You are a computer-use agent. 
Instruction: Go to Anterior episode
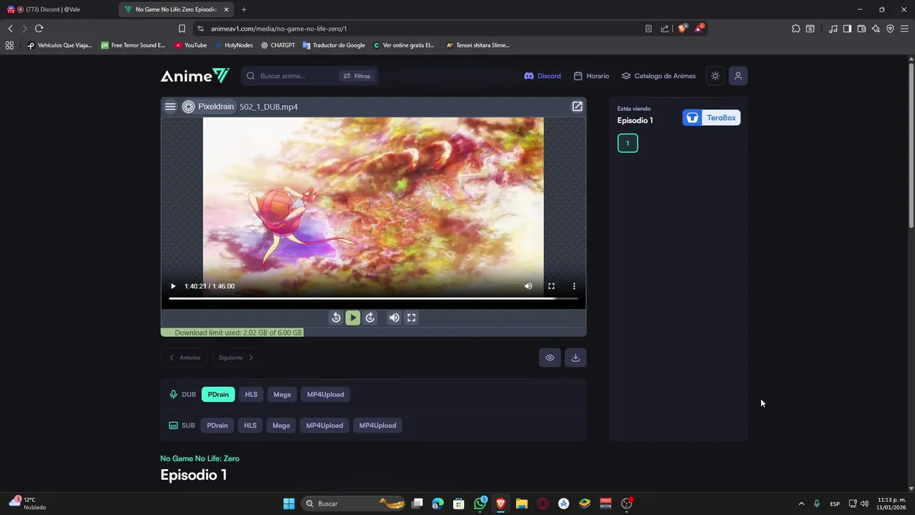[184, 358]
